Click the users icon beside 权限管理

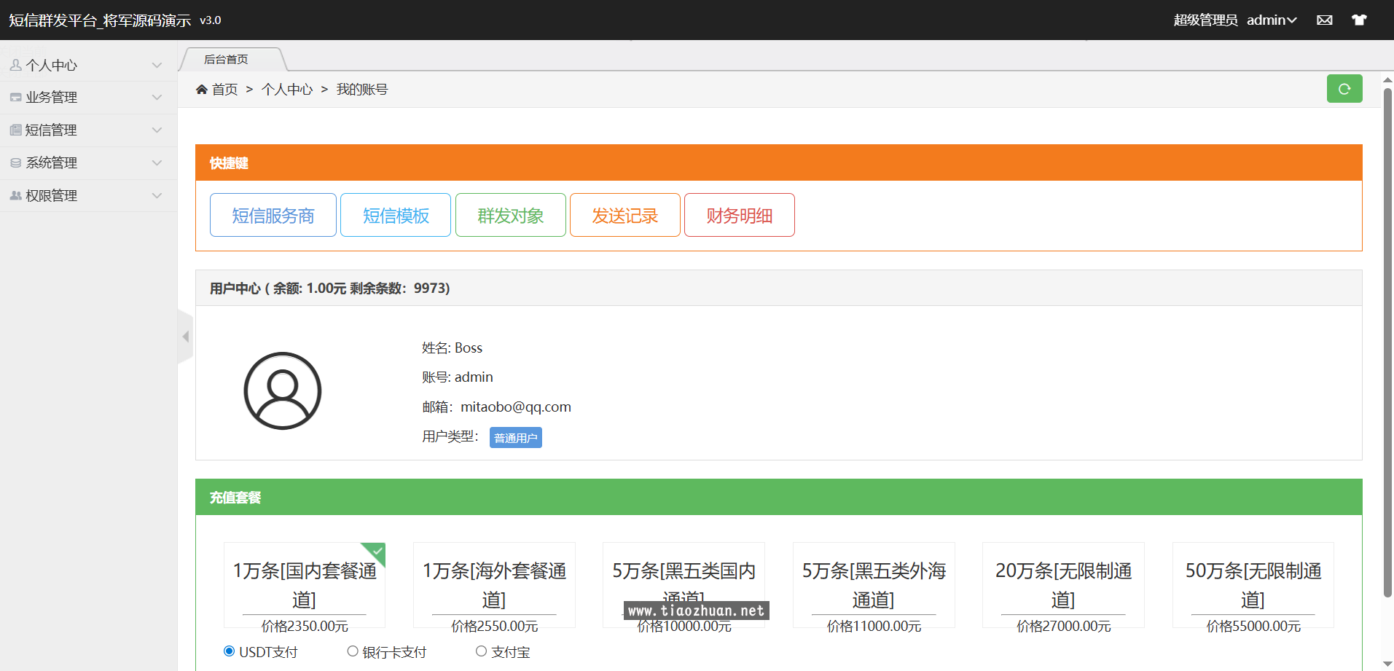(16, 195)
